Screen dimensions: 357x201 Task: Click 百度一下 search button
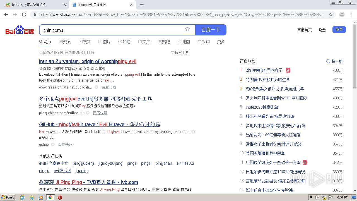[211, 30]
